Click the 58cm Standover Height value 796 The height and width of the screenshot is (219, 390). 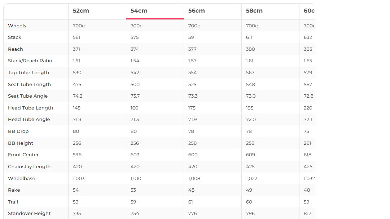(250, 214)
